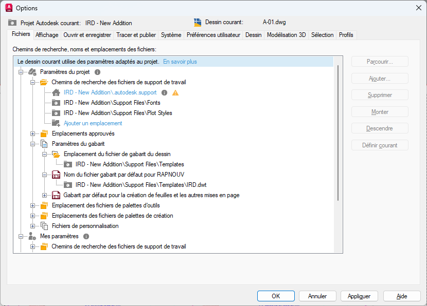Click the AutoCAD application logo icon

point(9,8)
